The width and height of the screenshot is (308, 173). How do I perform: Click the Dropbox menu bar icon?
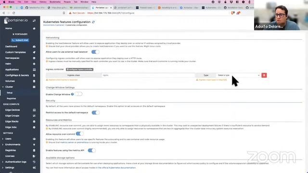point(231,2)
